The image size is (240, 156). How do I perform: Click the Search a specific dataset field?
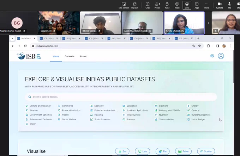click(121, 97)
